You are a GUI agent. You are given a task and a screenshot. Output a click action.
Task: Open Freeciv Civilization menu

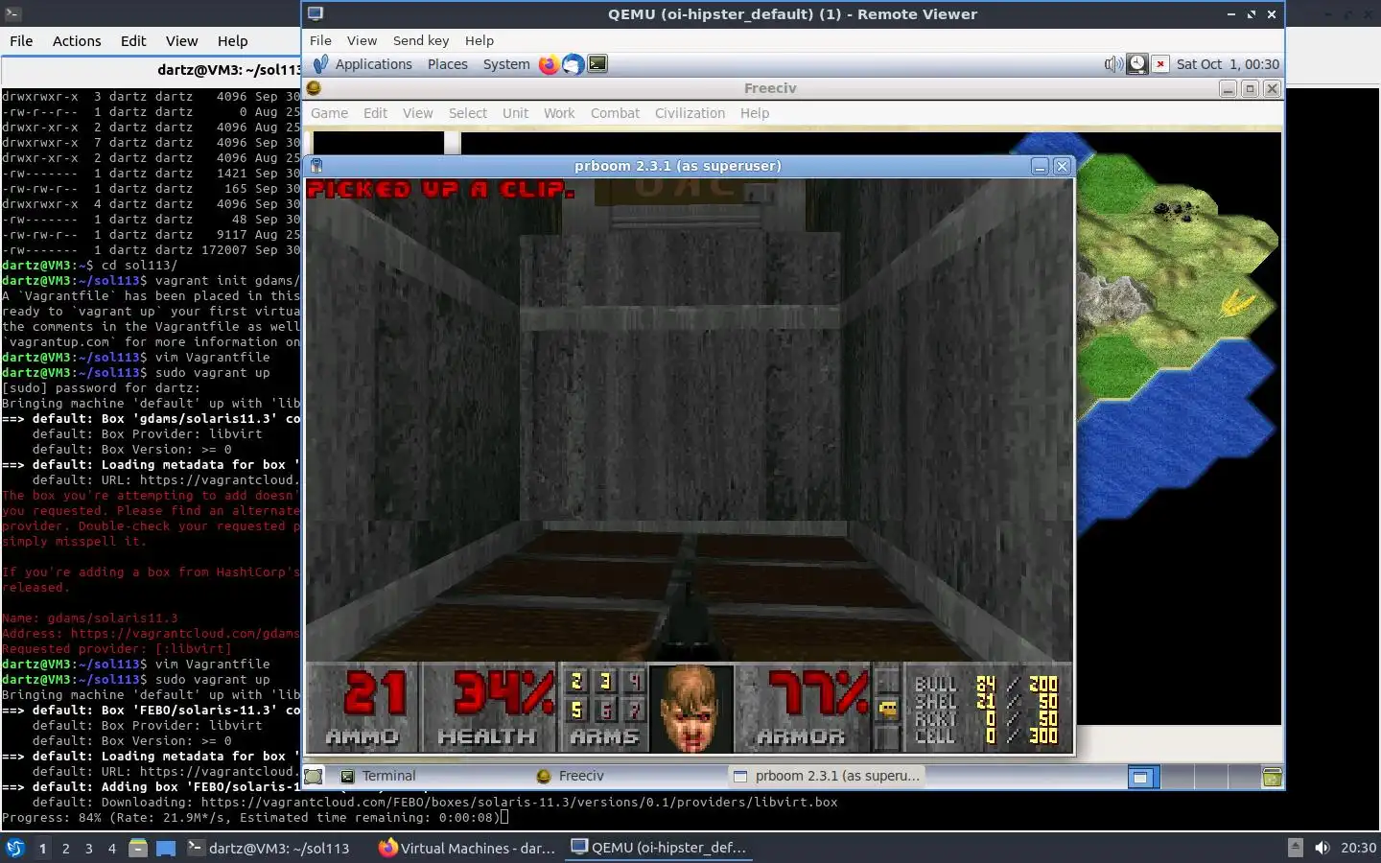[690, 113]
